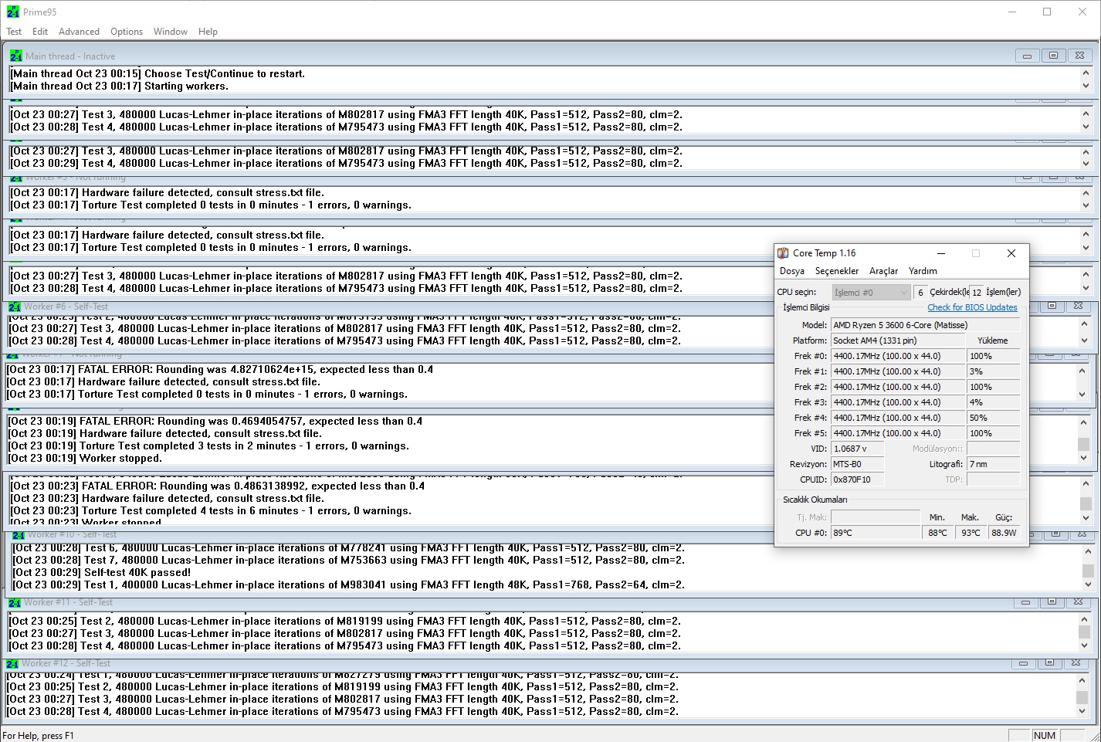This screenshot has width=1101, height=742.
Task: Click the 'Self-test 40K passed!' log line
Action: (x=102, y=573)
